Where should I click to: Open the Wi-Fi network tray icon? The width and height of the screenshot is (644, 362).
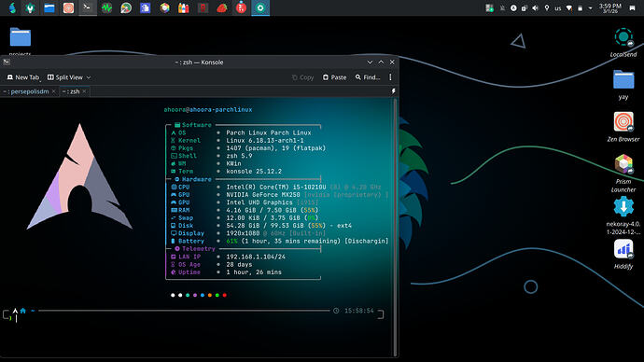coord(568,7)
